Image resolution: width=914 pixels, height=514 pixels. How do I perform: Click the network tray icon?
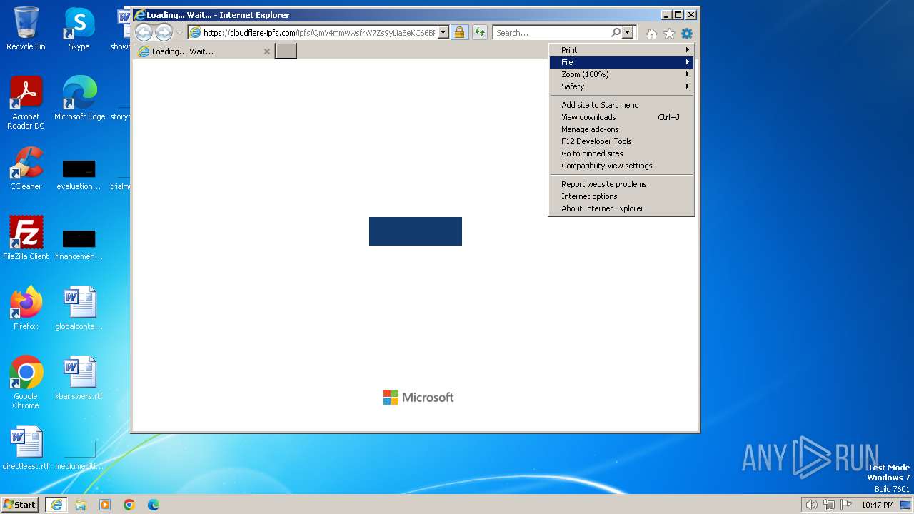[x=829, y=505]
